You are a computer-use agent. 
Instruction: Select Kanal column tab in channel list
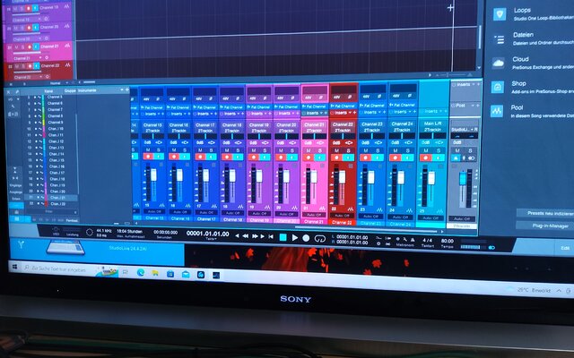[x=48, y=91]
